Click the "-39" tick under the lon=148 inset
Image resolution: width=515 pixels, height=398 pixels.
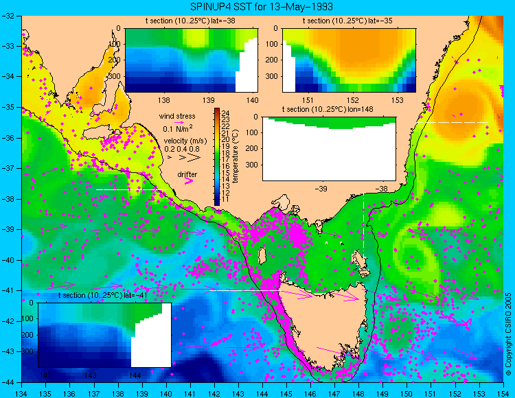tap(321, 189)
